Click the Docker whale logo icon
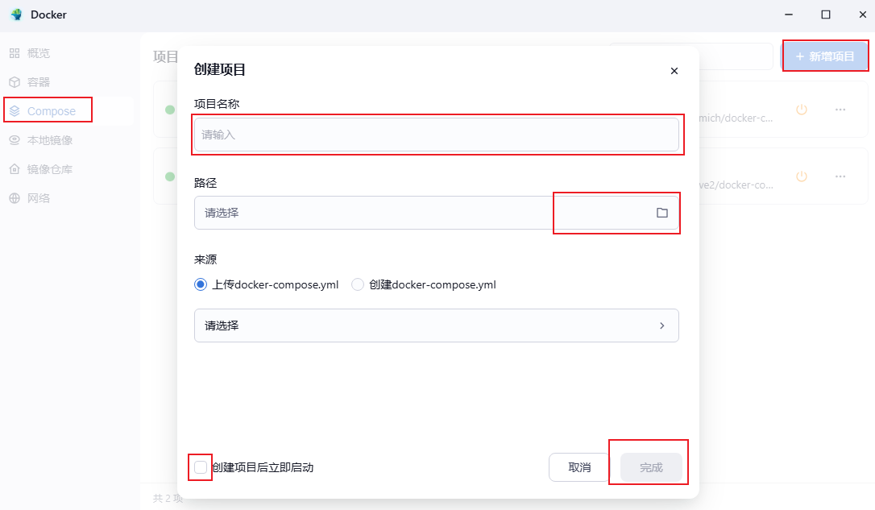This screenshot has height=510, width=875. point(16,15)
